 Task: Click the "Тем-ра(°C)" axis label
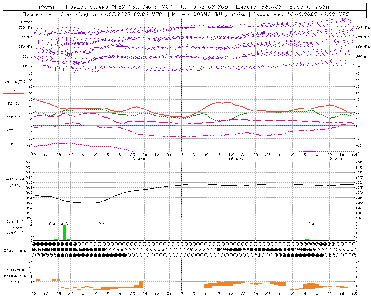click(14, 82)
